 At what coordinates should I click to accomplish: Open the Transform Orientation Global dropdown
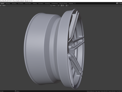coord(54,6)
